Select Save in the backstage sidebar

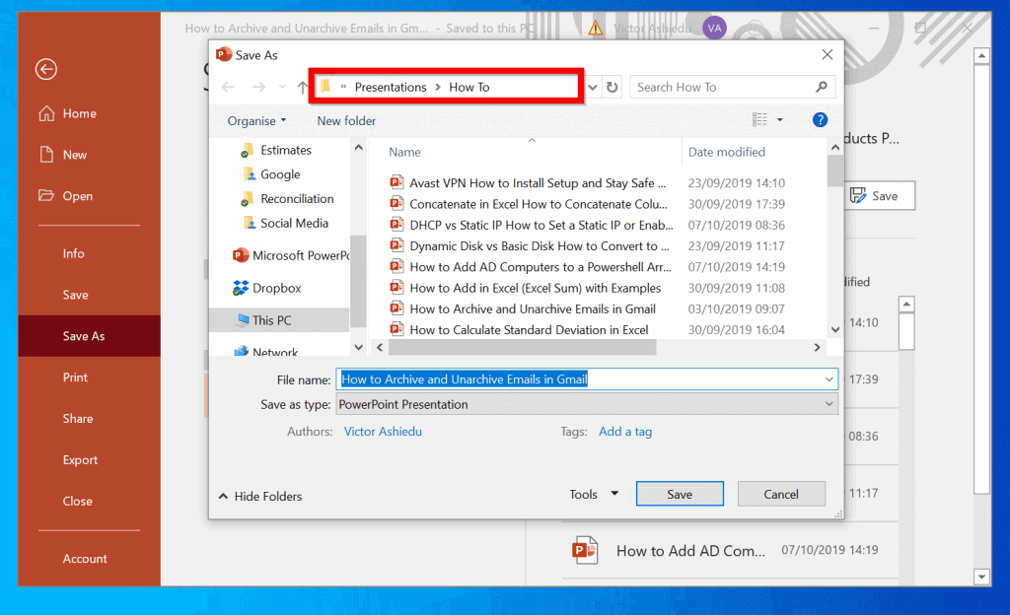pos(75,295)
